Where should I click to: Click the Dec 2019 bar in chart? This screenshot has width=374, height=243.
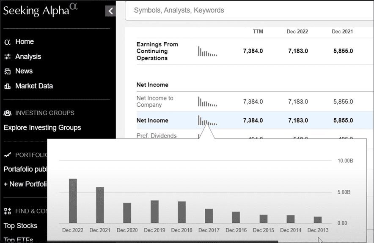click(x=154, y=211)
